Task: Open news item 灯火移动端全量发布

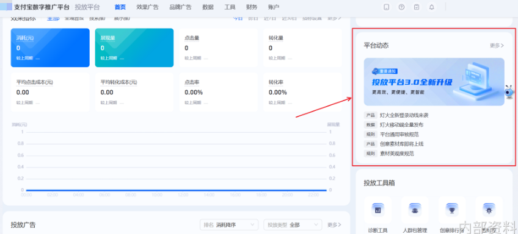Action: click(x=402, y=125)
